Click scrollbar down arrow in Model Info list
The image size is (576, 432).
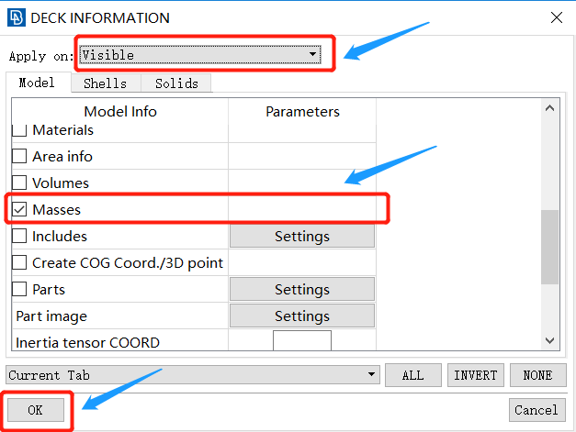coord(549,340)
